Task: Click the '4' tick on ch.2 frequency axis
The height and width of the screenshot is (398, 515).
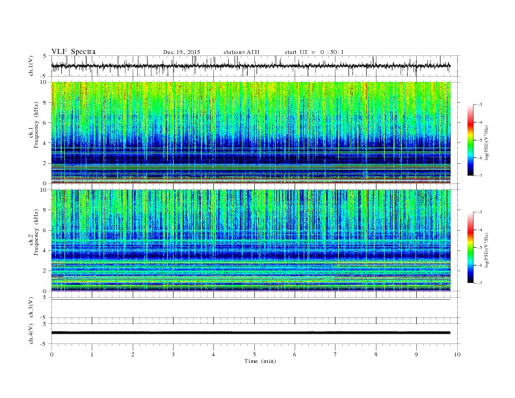Action: pos(46,250)
